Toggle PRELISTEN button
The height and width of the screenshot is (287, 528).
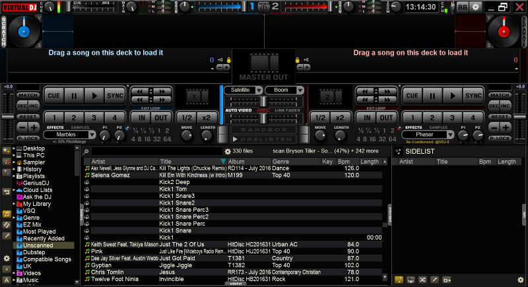263,139
